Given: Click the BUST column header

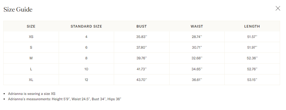Looking at the screenshot, I should (x=142, y=26).
